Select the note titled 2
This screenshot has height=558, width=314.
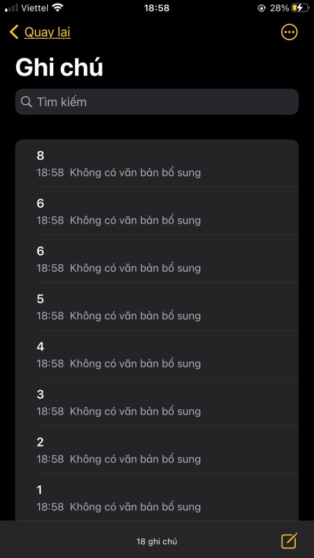pos(157,450)
